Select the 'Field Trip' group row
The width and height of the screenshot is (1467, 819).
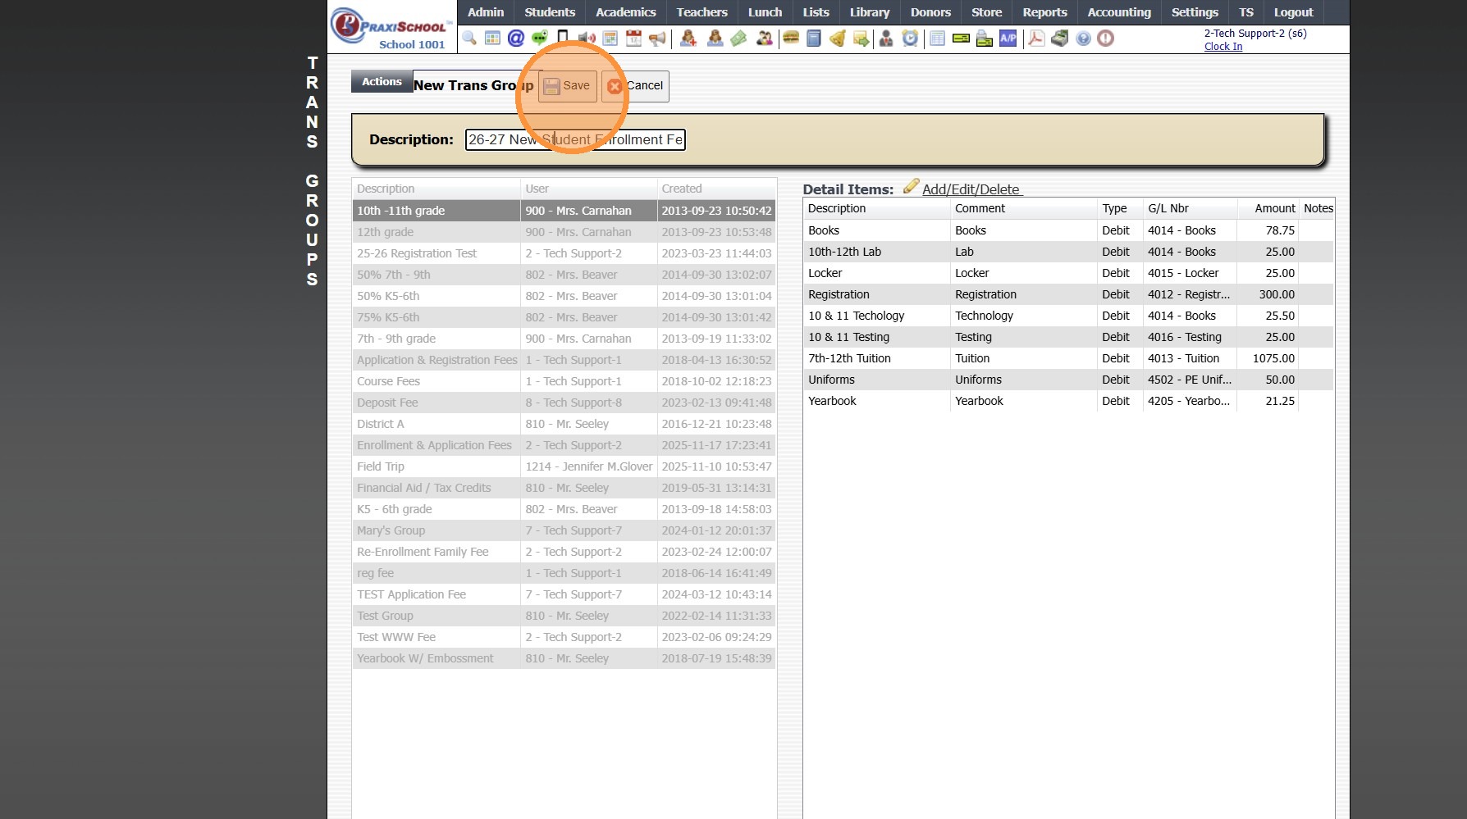(564, 466)
